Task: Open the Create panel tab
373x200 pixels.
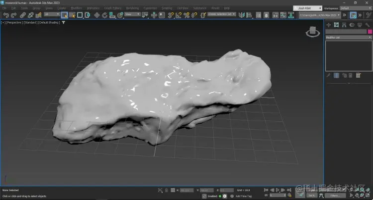Action: [x=329, y=25]
